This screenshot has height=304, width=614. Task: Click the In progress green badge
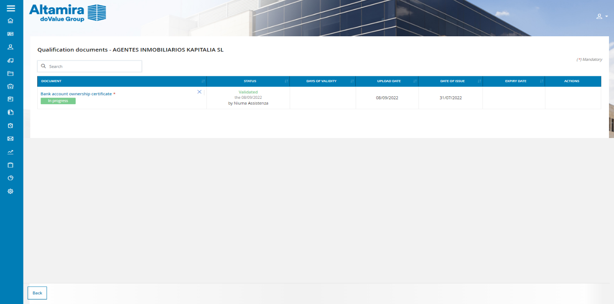(x=58, y=101)
